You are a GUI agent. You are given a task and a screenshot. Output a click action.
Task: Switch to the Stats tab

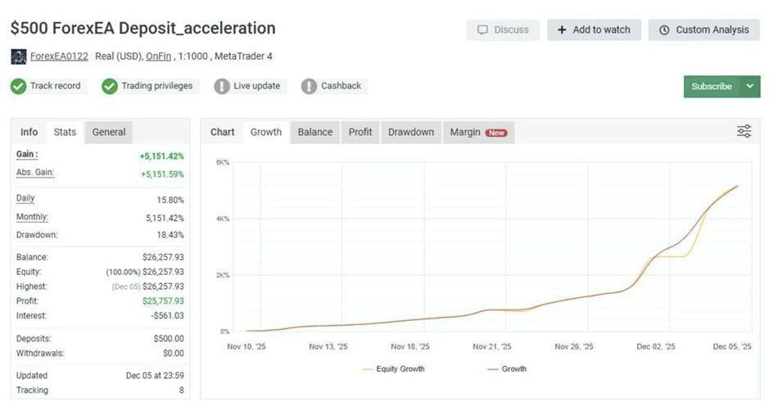pyautogui.click(x=65, y=132)
